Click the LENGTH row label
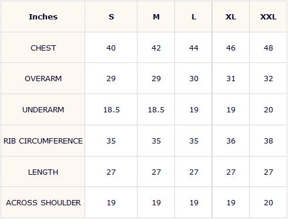289x220 pixels. 43,172
